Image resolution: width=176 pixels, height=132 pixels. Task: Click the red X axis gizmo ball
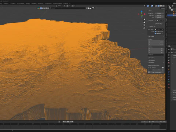point(144,14)
